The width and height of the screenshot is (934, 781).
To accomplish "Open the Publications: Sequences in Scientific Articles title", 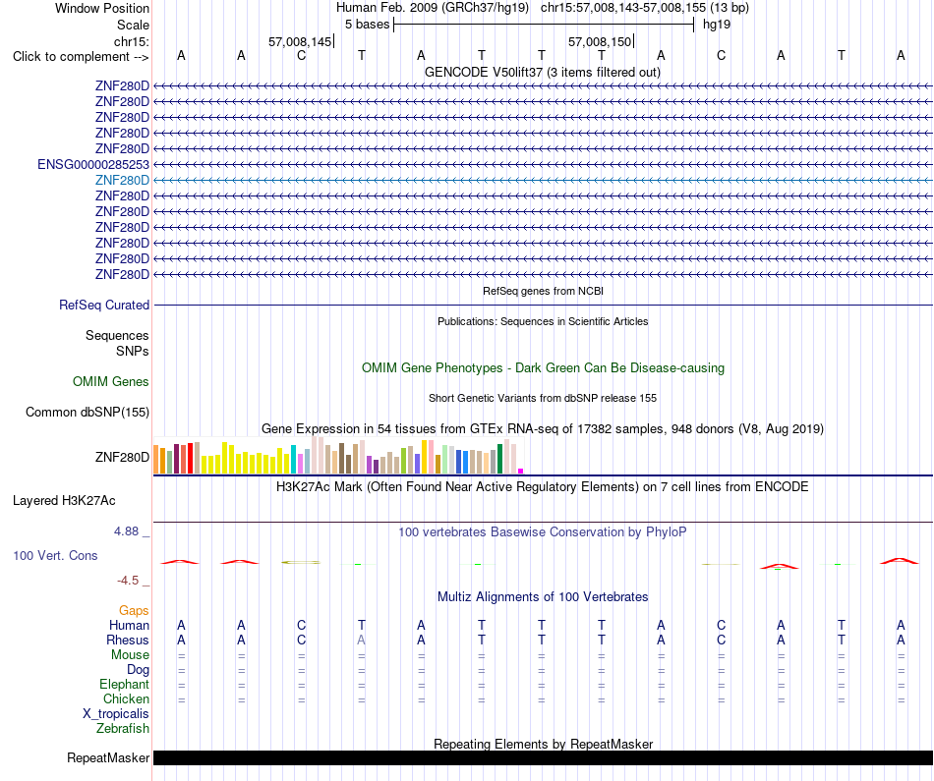I will click(543, 321).
